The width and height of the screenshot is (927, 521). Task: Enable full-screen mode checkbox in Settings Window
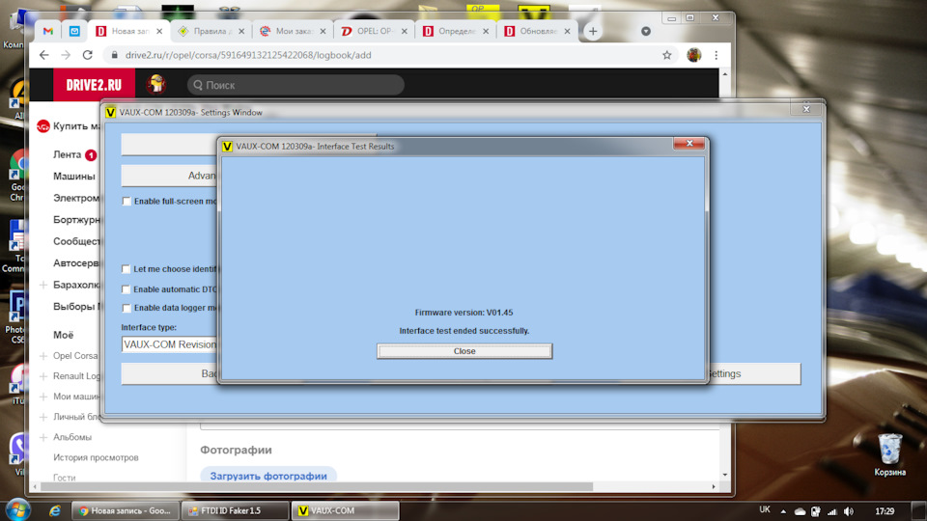[126, 202]
